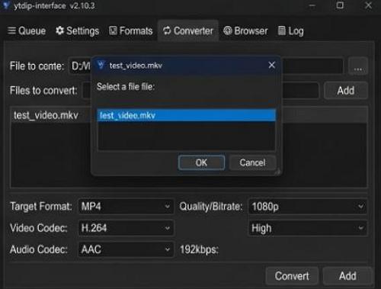
Task: Open the High preset dropdown
Action: 308,228
